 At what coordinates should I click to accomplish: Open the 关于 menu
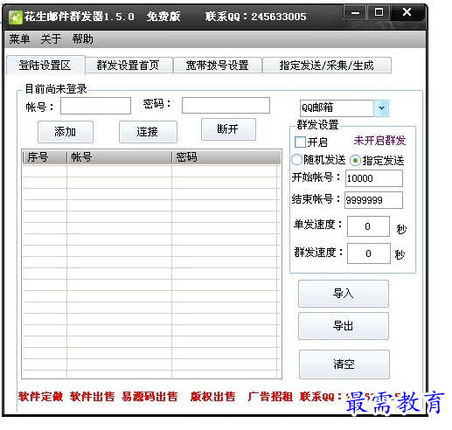[x=51, y=38]
